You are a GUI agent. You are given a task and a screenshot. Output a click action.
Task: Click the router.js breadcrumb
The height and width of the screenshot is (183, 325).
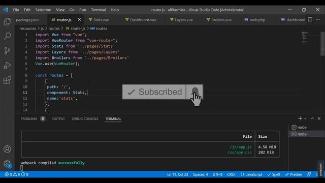pyautogui.click(x=76, y=28)
